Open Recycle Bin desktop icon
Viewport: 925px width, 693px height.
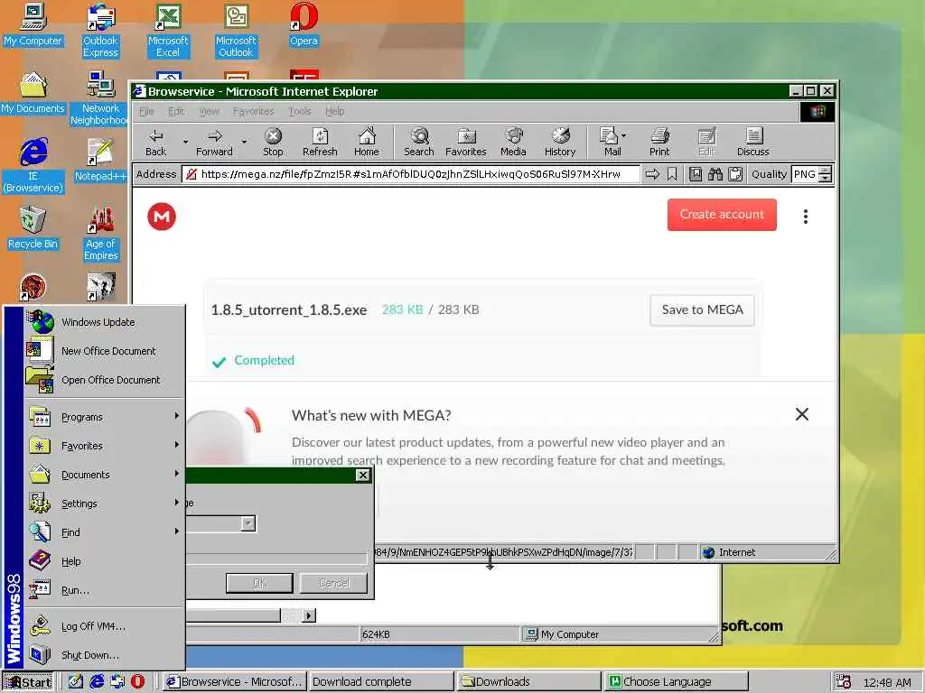pyautogui.click(x=33, y=226)
